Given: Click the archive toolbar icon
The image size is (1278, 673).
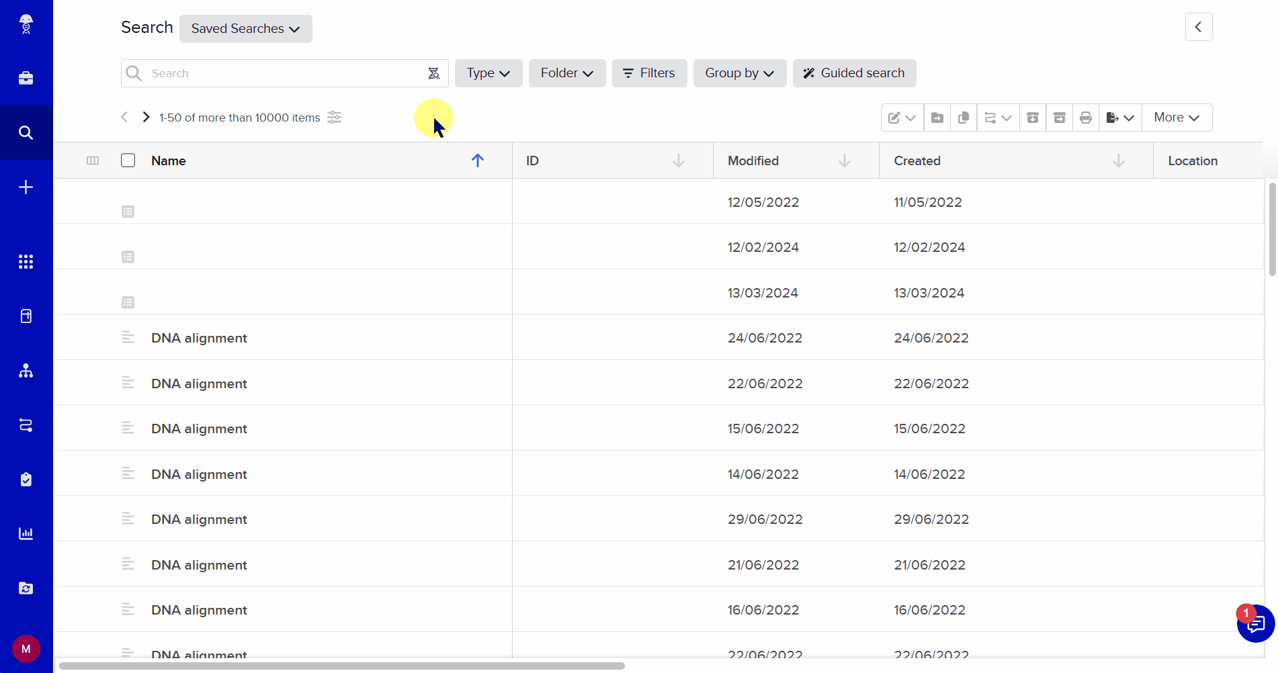Looking at the screenshot, I should (x=1033, y=118).
